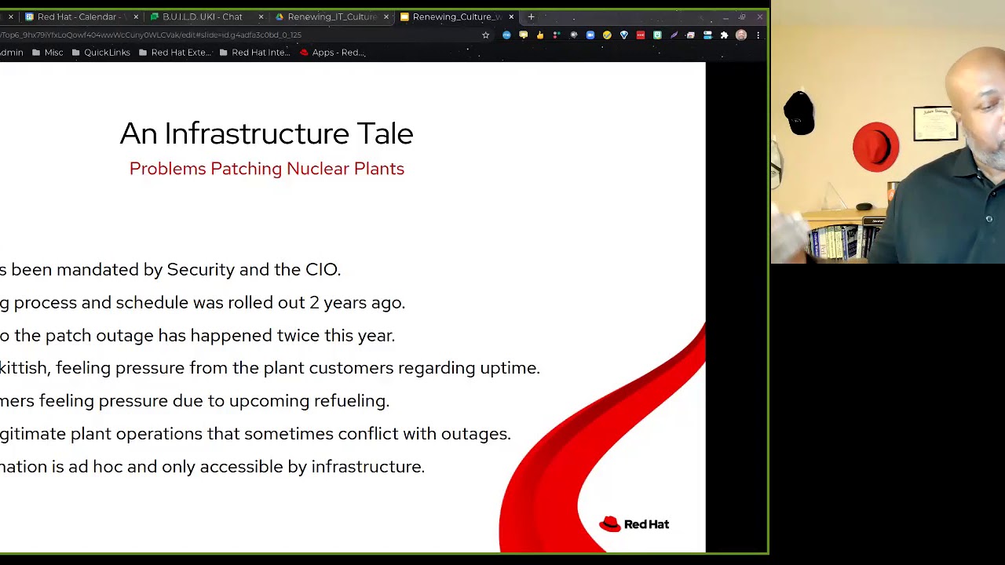Open the Red Hat Inte... bookmarks folder
The width and height of the screenshot is (1005, 565).
click(x=254, y=53)
